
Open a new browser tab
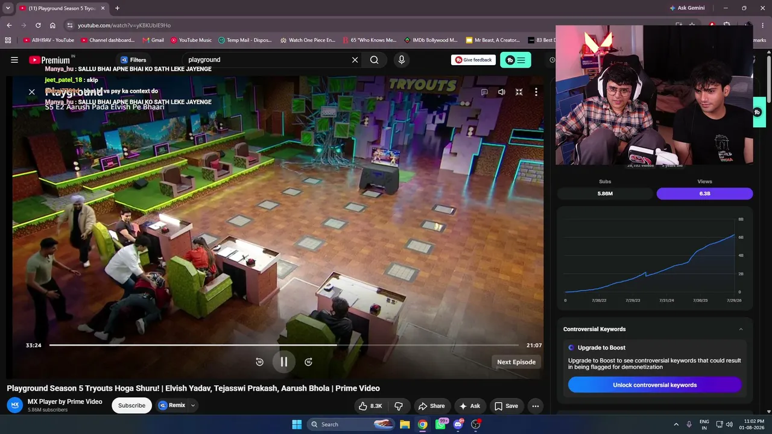[x=117, y=8]
